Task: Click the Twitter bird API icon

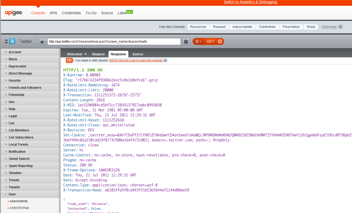Action: click(12, 41)
